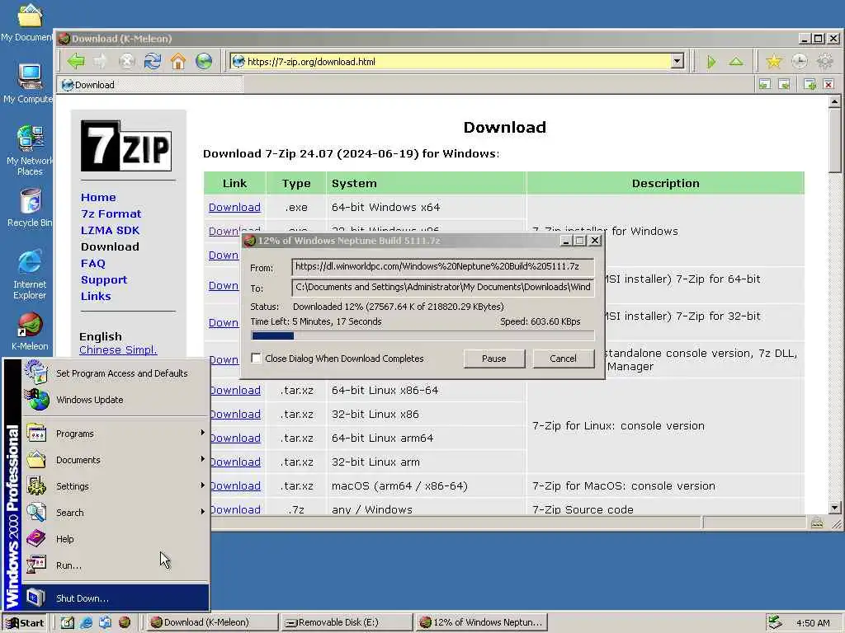Click Download link for 64-bit Windows x64
Viewport: 845px width, 633px height.
click(234, 207)
